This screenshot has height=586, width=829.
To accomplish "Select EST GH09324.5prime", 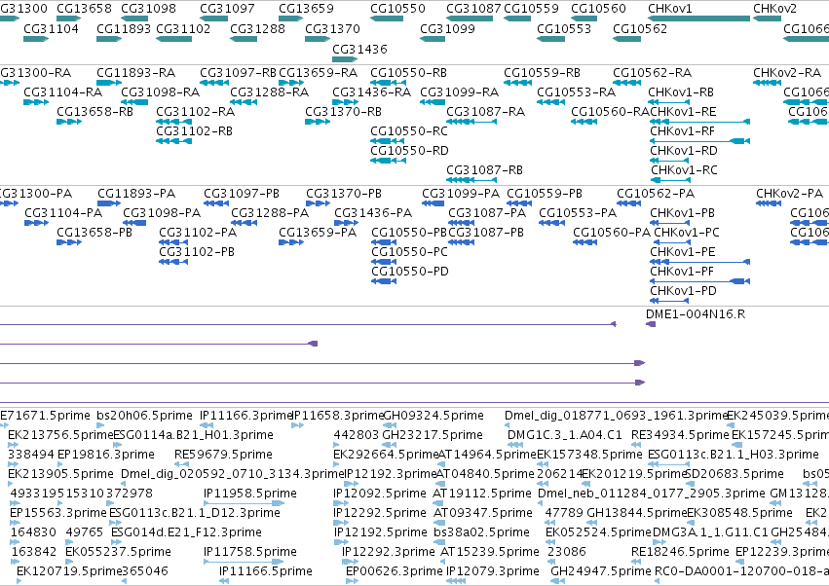I will 433,416.
